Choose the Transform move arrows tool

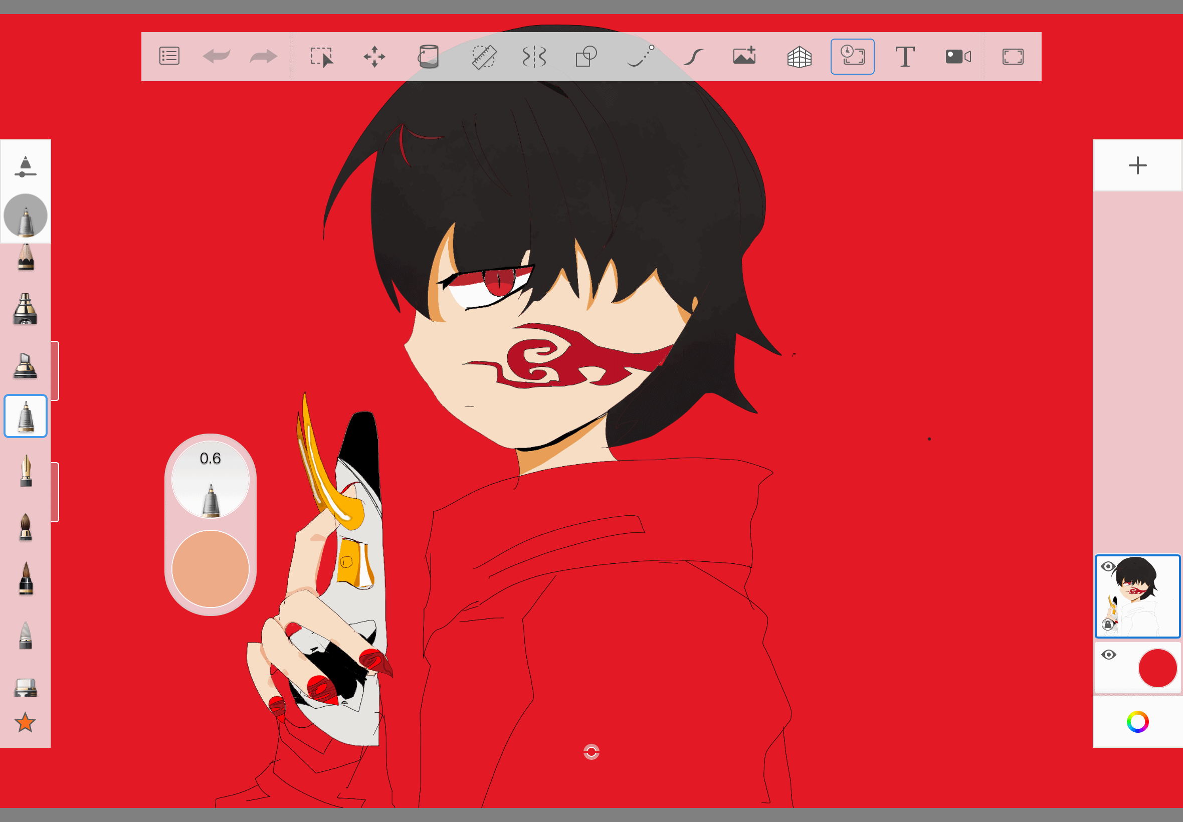[374, 56]
